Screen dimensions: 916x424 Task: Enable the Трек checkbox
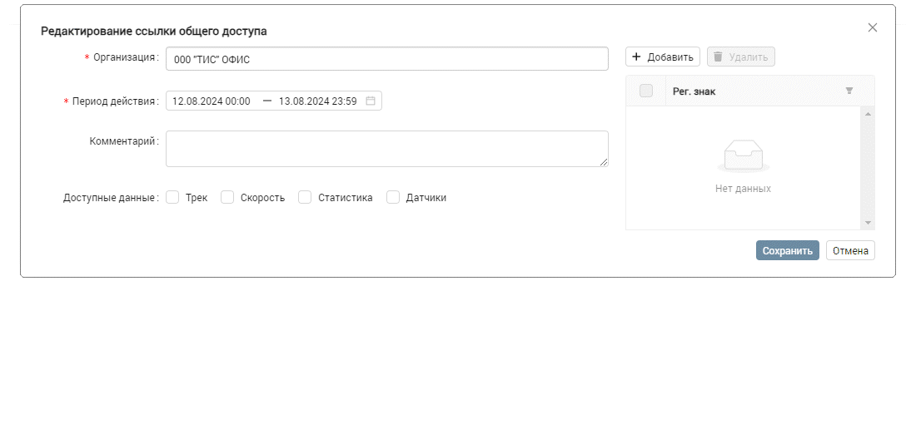tap(173, 198)
